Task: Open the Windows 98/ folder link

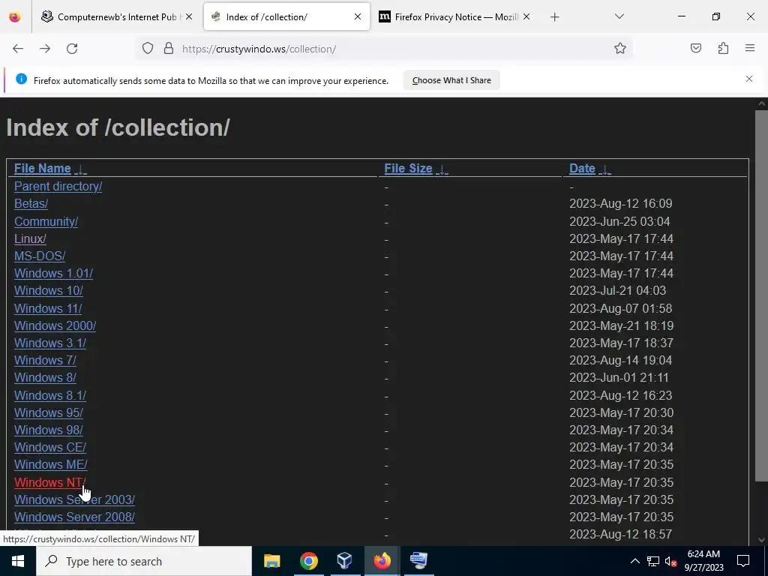Action: pos(49,430)
